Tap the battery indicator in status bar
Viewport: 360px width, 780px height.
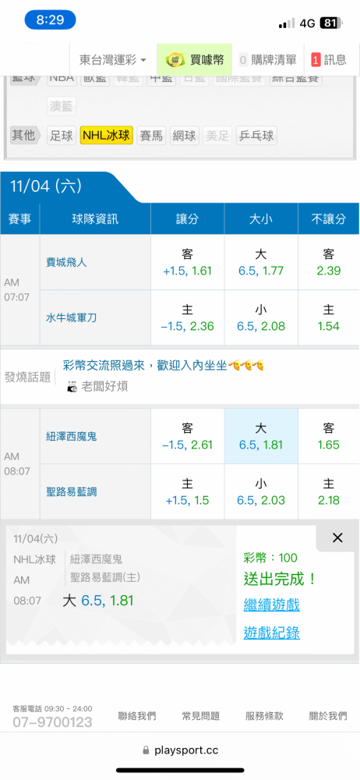click(x=332, y=23)
